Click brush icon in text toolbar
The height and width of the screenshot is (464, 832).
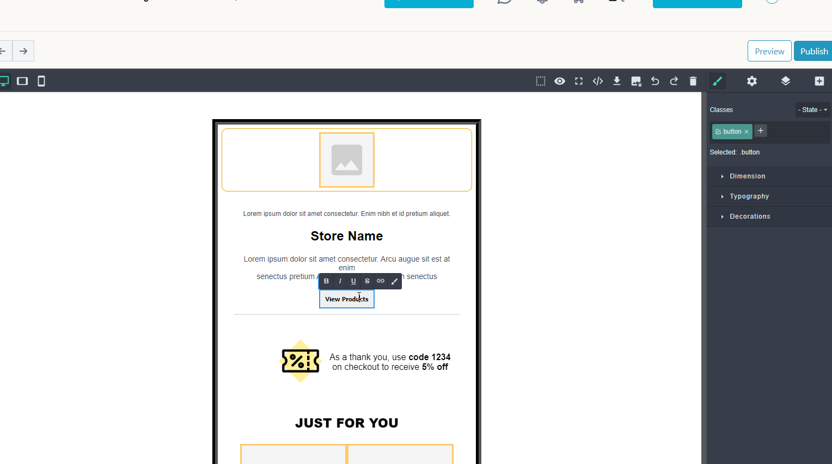[x=395, y=281]
